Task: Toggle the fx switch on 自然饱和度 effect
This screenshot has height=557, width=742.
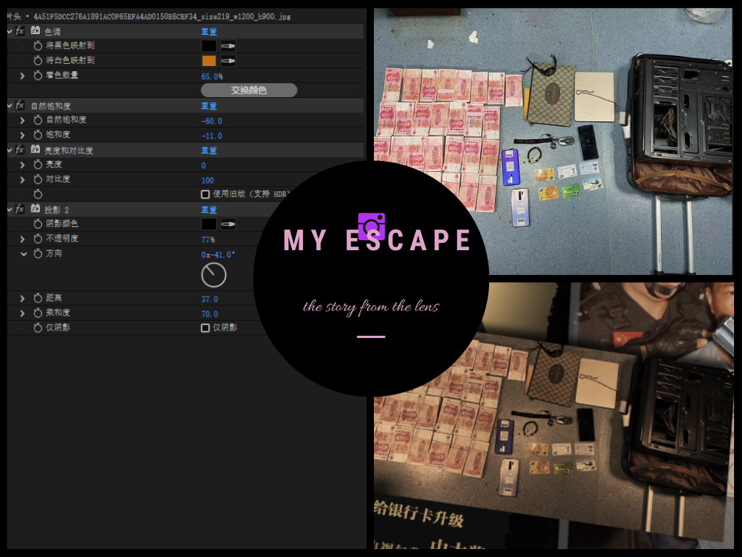Action: [x=20, y=106]
